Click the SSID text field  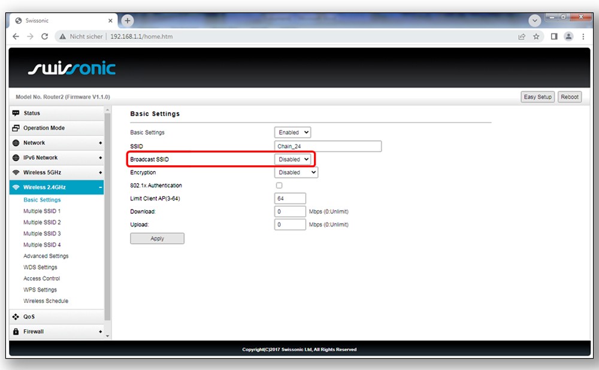click(x=328, y=146)
